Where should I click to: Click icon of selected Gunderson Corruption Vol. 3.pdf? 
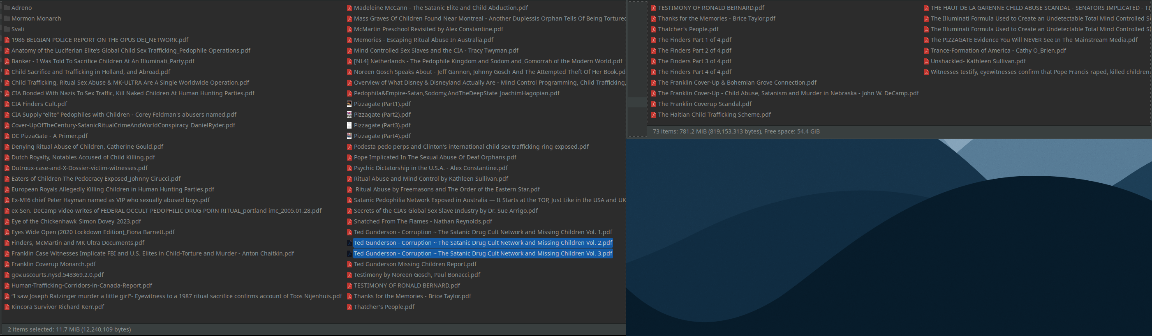(349, 254)
